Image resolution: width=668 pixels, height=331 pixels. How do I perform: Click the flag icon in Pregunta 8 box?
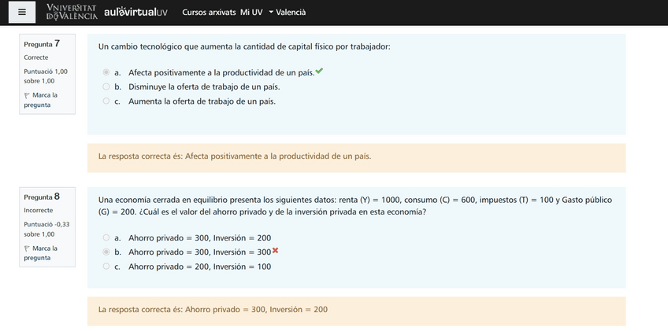[27, 248]
